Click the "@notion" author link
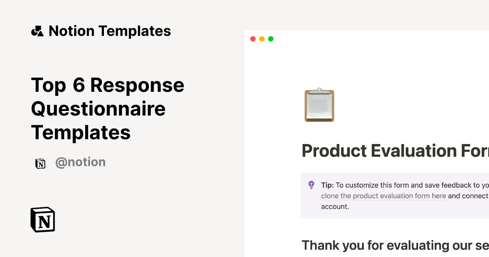Image resolution: width=489 pixels, height=257 pixels. pos(80,162)
